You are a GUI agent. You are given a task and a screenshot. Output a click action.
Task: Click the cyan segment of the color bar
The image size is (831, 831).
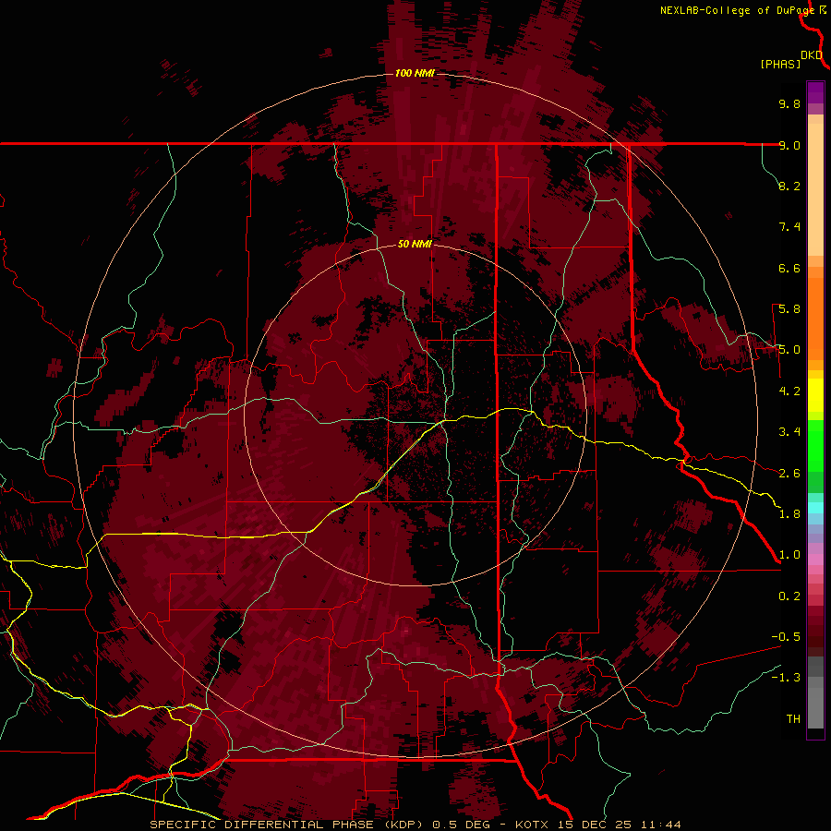tap(815, 507)
